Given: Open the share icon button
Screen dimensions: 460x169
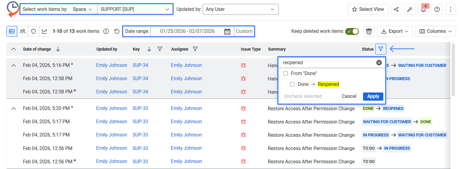Looking at the screenshot, I should click(396, 9).
